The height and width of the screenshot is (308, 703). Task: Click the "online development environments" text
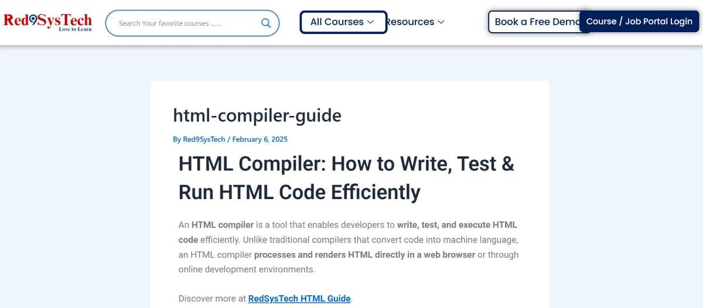point(246,270)
